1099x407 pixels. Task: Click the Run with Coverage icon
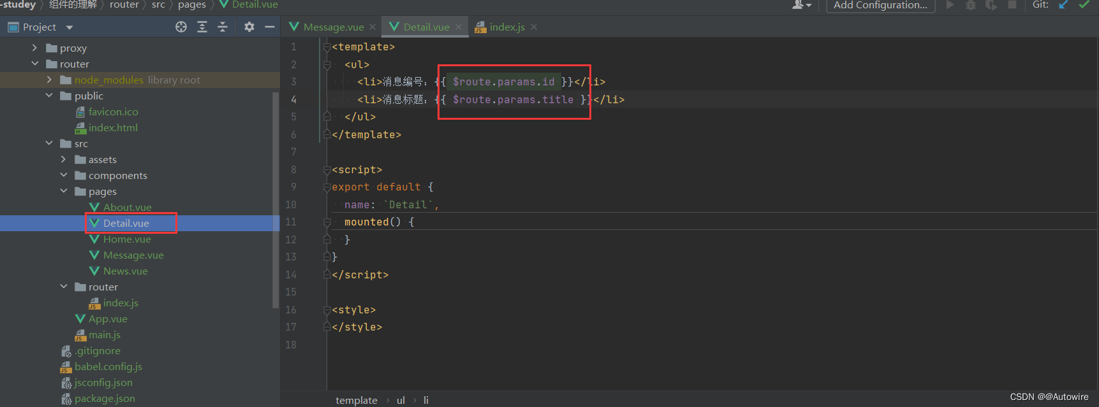[991, 5]
